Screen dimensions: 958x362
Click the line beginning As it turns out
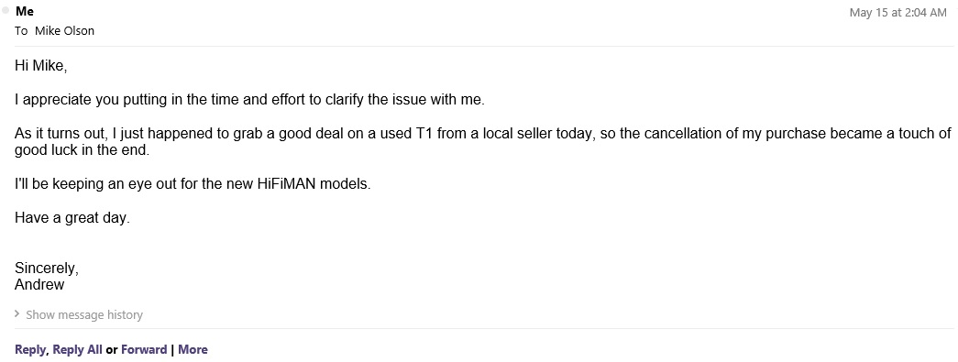(482, 134)
